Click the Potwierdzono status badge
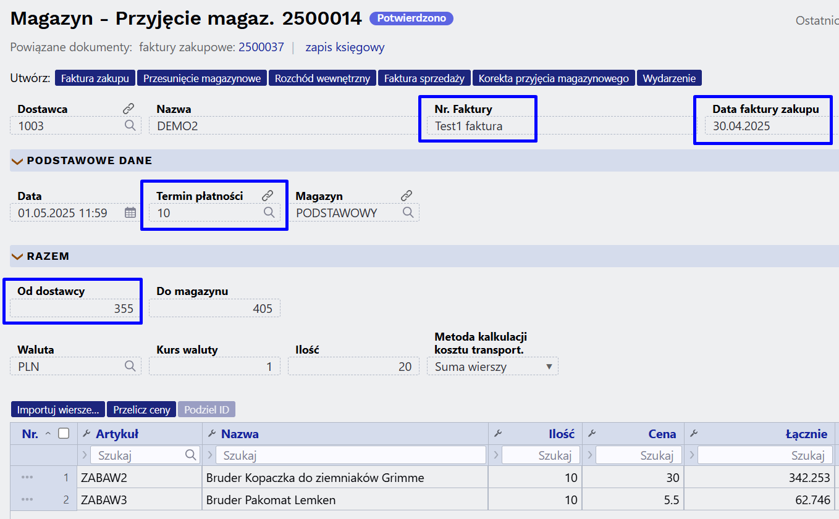 (x=411, y=19)
